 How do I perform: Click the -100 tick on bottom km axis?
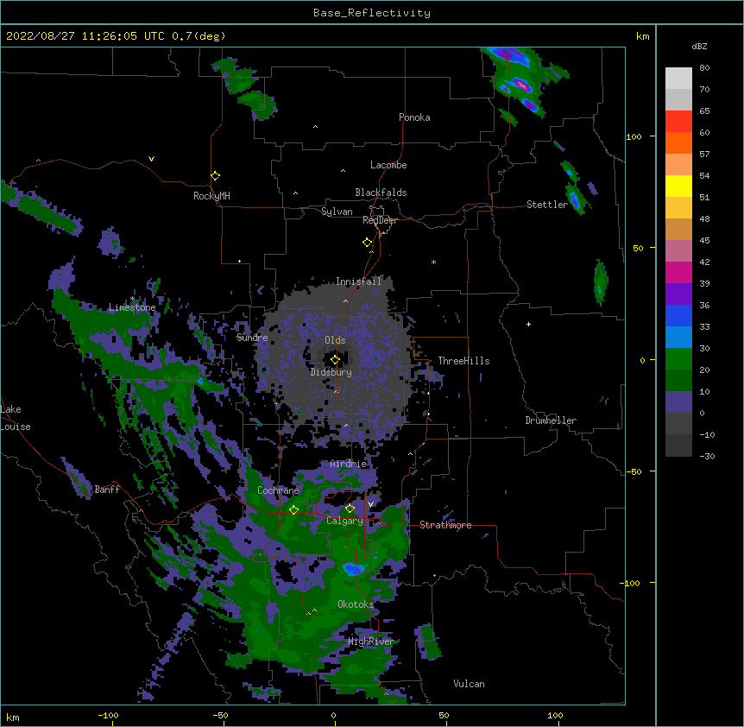tap(108, 715)
